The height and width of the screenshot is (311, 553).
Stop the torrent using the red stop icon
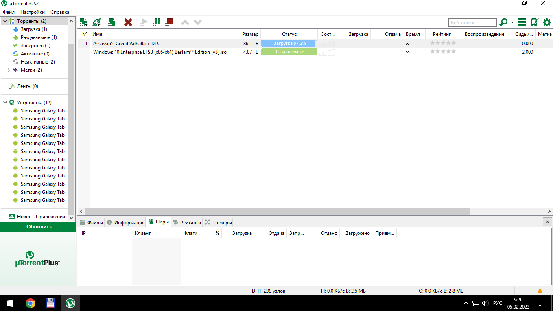point(169,22)
